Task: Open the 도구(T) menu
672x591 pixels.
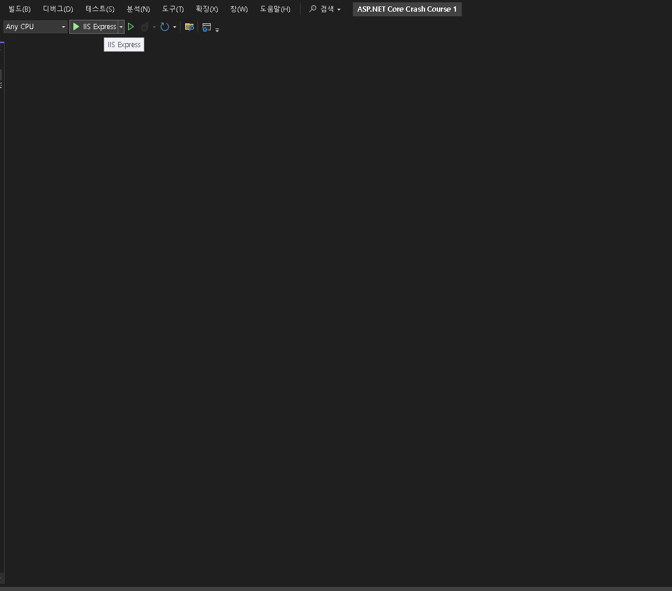Action: 173,9
